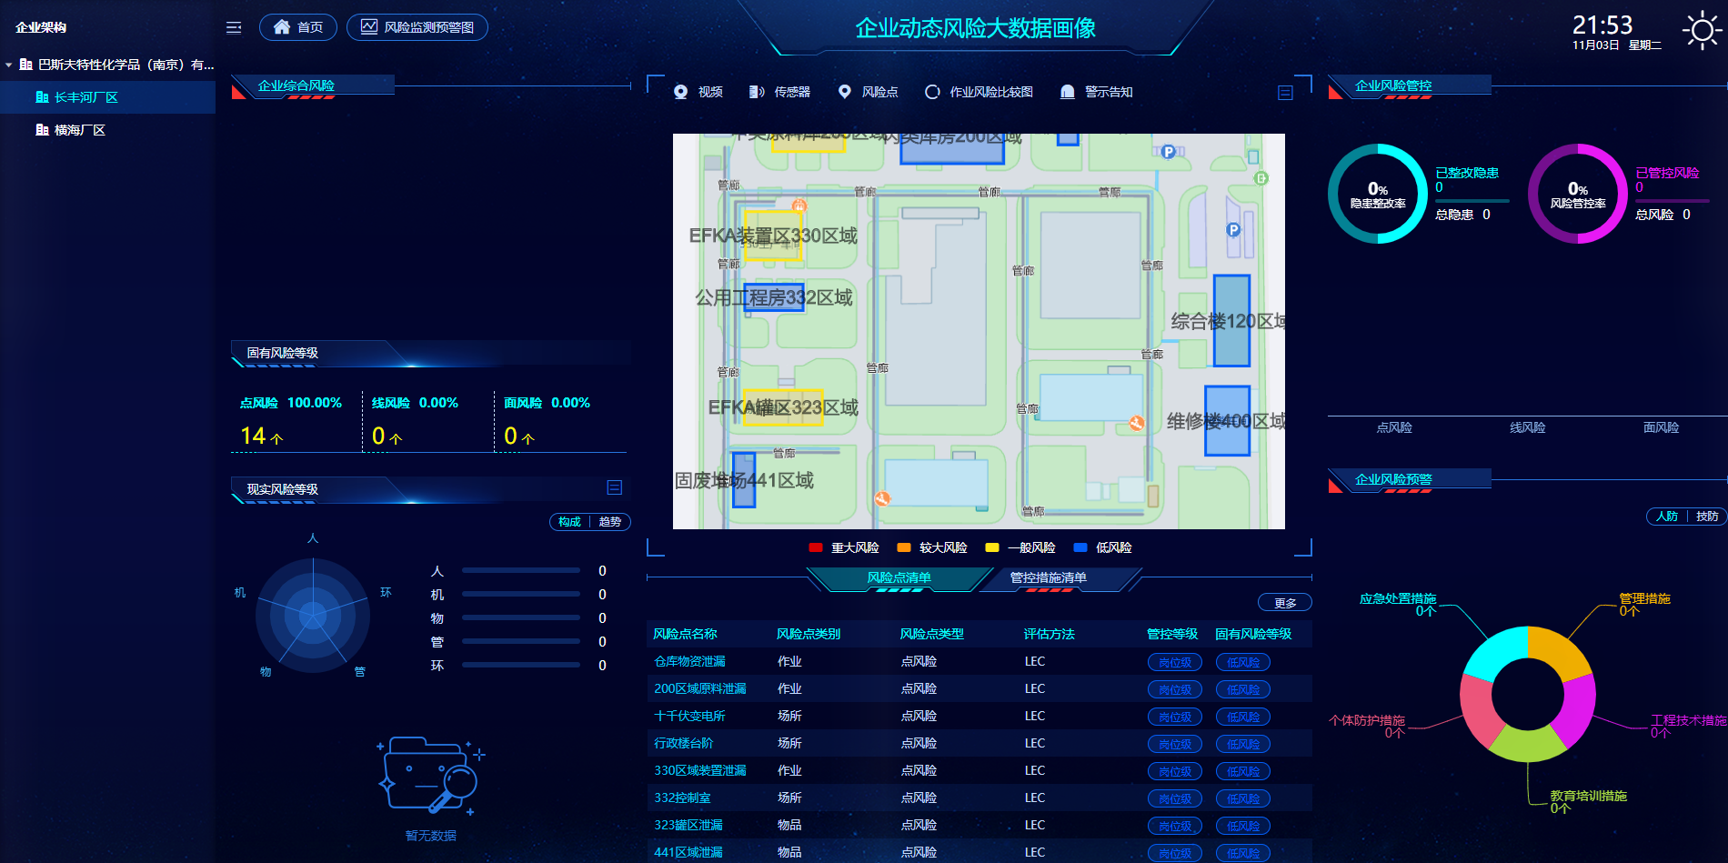
Task: Select 长丰河厂区 in the enterprise tree
Action: coord(85,97)
